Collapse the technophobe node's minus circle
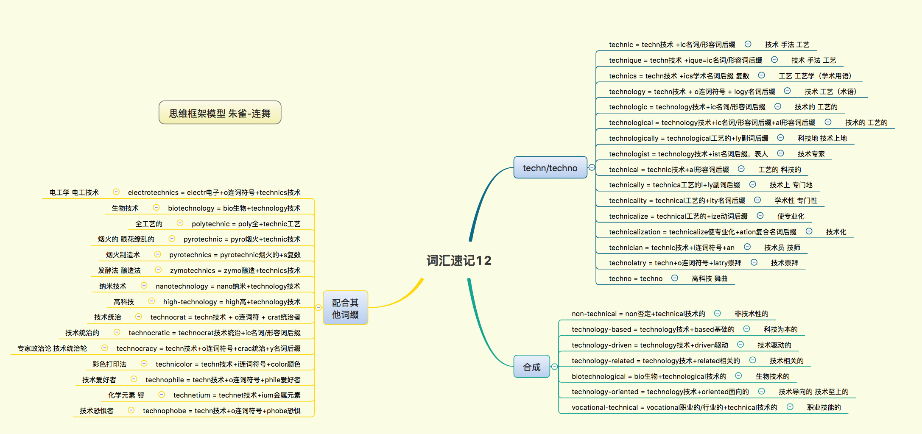This screenshot has height=434, width=922. [131, 410]
